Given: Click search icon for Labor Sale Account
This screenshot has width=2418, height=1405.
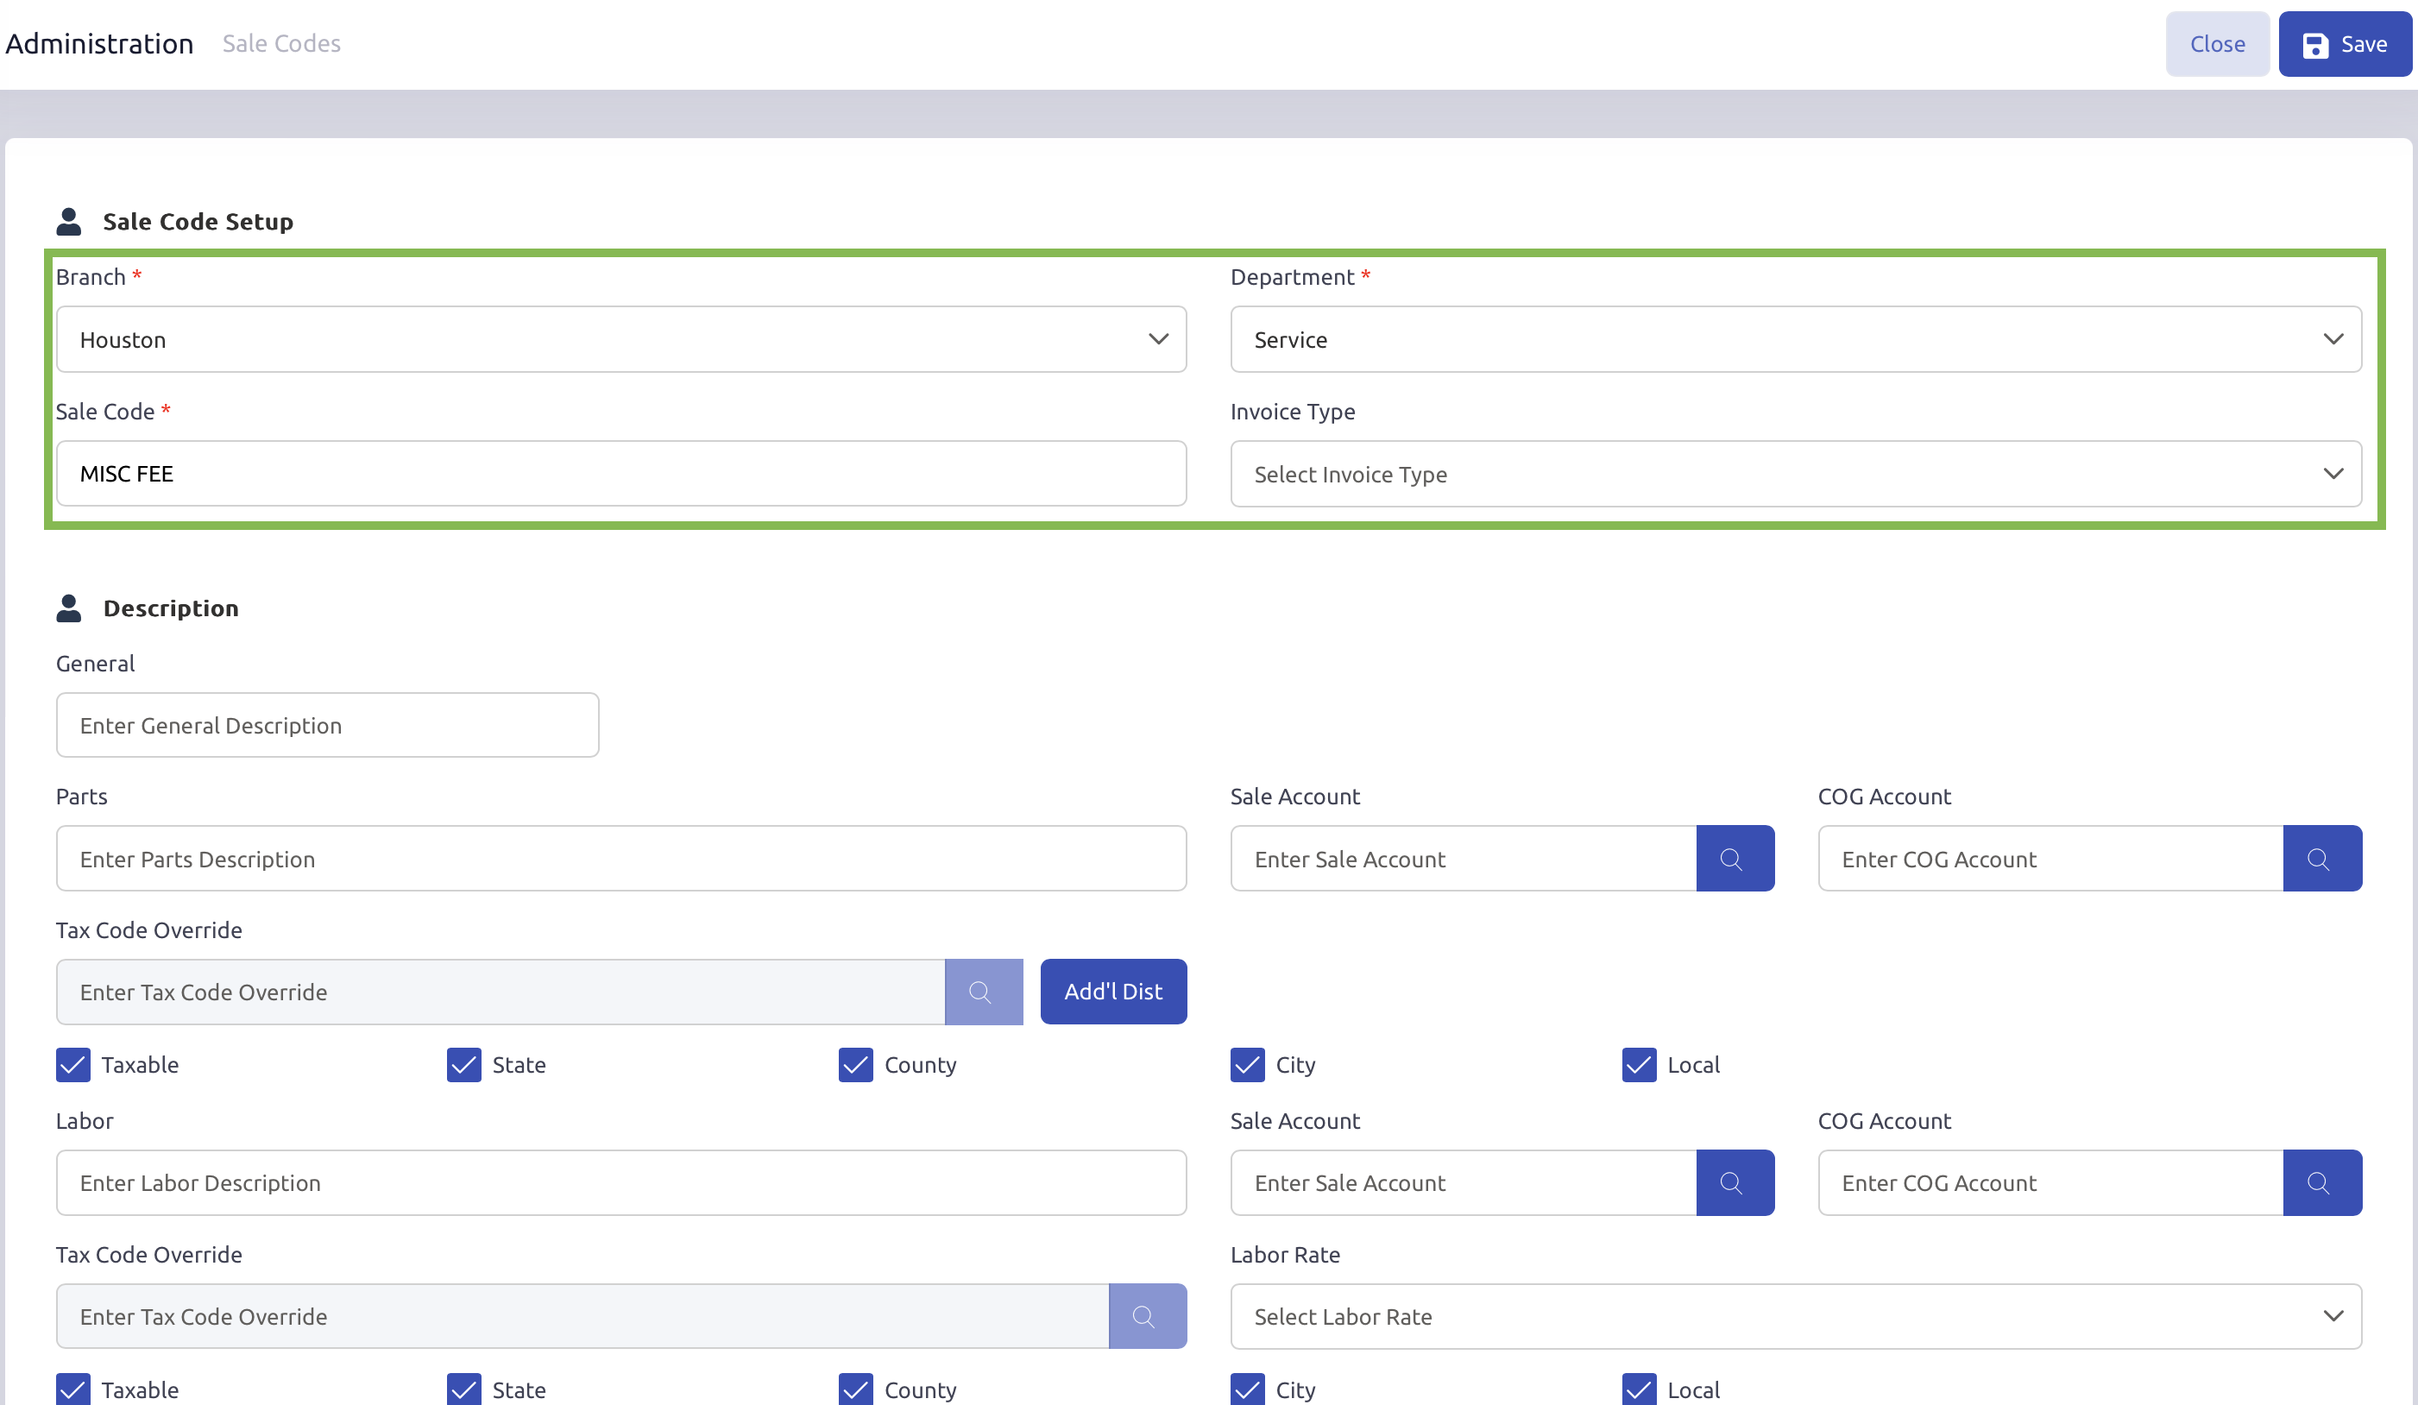Looking at the screenshot, I should tap(1734, 1183).
